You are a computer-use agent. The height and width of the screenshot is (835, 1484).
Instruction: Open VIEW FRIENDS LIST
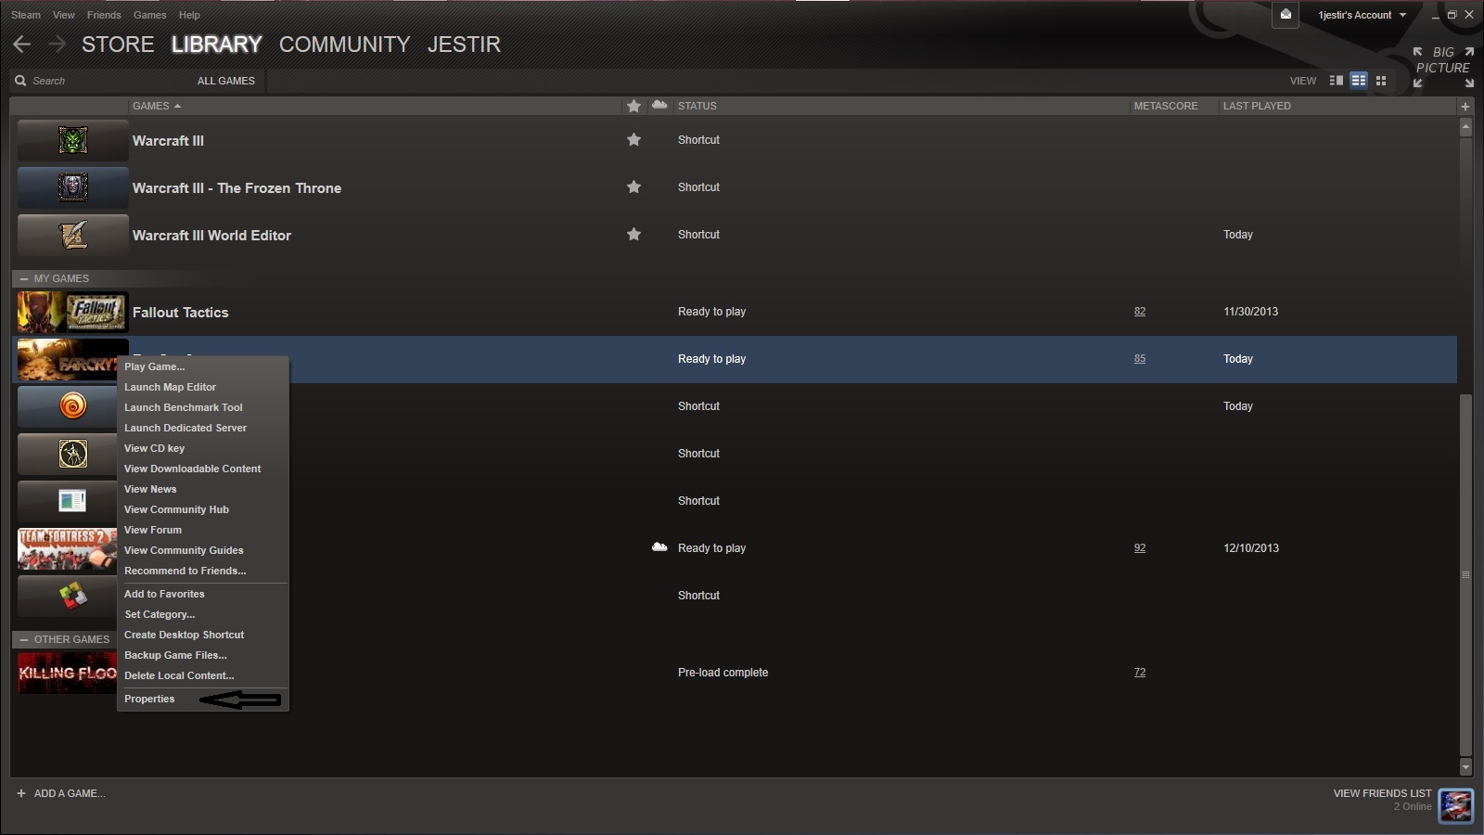point(1382,793)
